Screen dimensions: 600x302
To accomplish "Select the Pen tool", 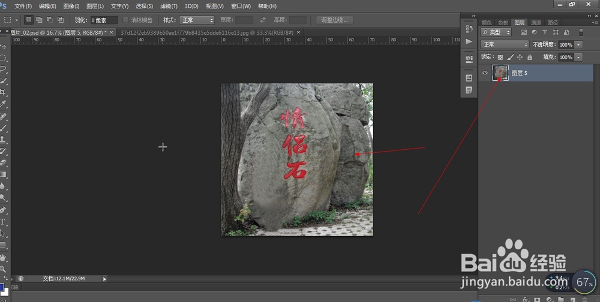I will (3, 210).
